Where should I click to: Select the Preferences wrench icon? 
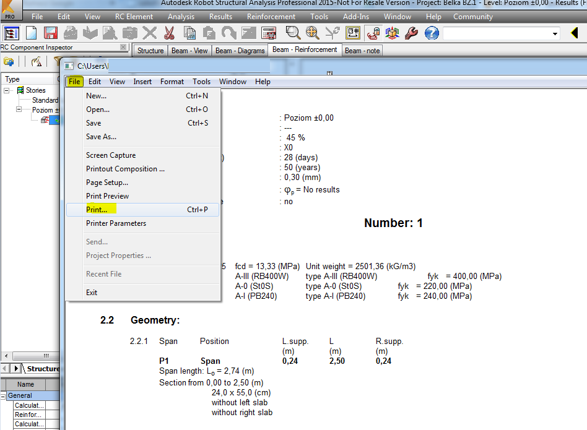coord(411,33)
